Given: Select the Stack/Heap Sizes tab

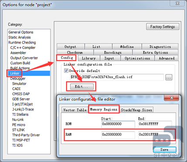Looking at the screenshot, I should 136,110.
